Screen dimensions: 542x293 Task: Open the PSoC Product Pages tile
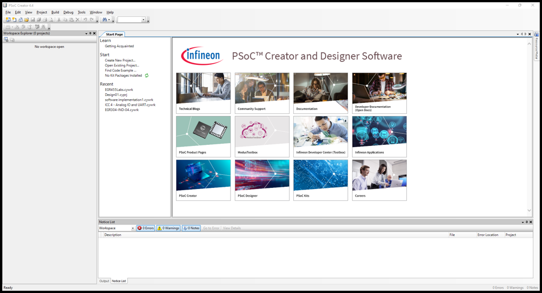(x=203, y=136)
